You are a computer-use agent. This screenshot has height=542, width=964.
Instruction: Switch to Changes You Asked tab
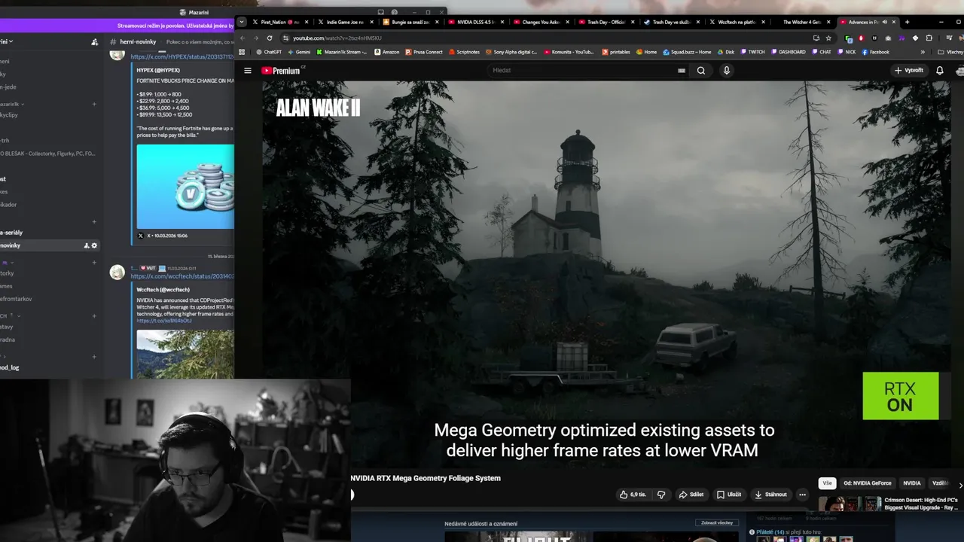541,22
